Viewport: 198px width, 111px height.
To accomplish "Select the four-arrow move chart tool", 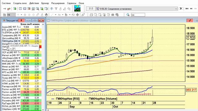I will pos(25,15).
